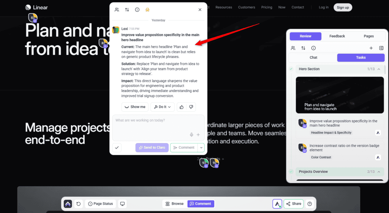This screenshot has width=389, height=213.
Task: Click the Color Contrast tag
Action: point(321,157)
